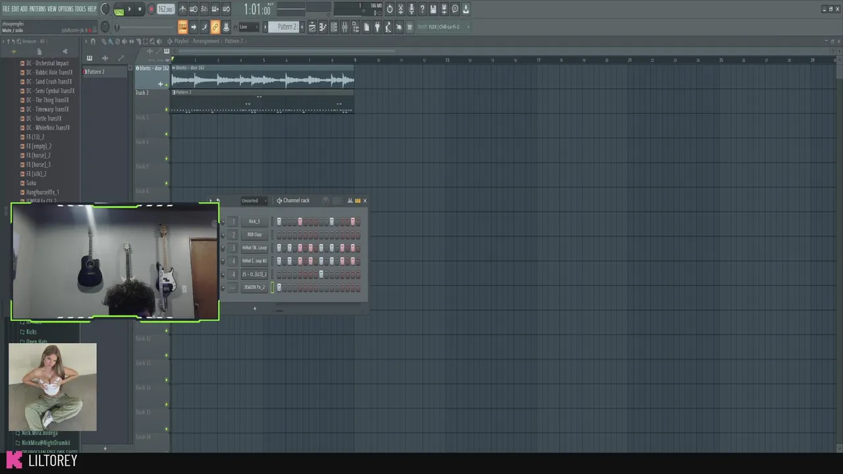Click the Kick_5 channel button
This screenshot has width=843, height=474.
[254, 221]
